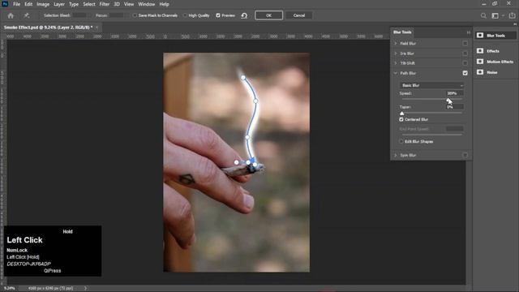The height and width of the screenshot is (292, 519).
Task: Open the 3D menu
Action: click(117, 4)
